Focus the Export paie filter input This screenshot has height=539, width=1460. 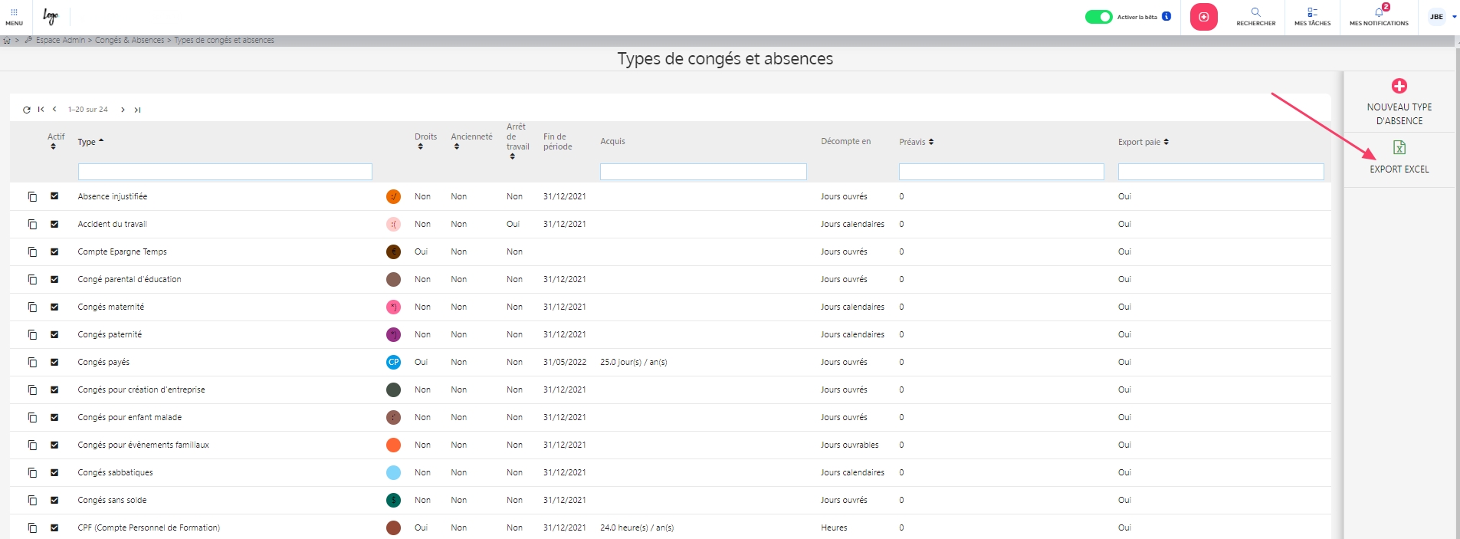click(1221, 172)
